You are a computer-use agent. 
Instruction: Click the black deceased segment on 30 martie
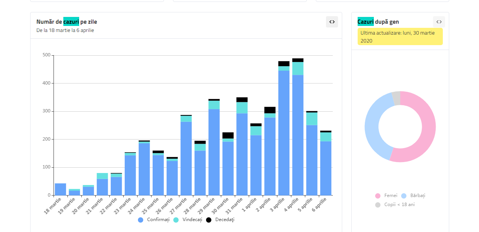tap(228, 135)
